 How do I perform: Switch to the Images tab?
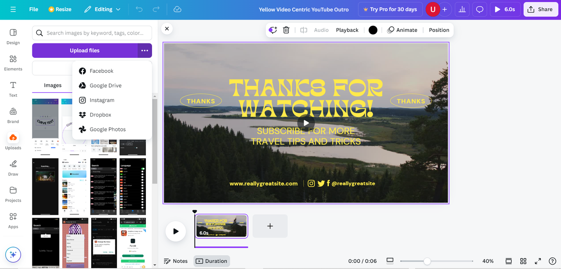pyautogui.click(x=53, y=85)
